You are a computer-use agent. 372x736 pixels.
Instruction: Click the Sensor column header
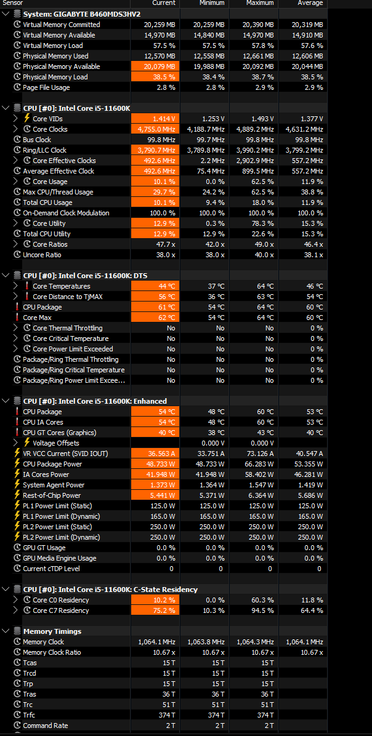13,3
